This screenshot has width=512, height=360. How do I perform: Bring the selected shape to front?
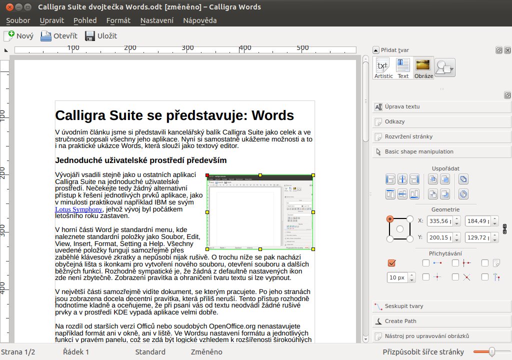pyautogui.click(x=433, y=179)
